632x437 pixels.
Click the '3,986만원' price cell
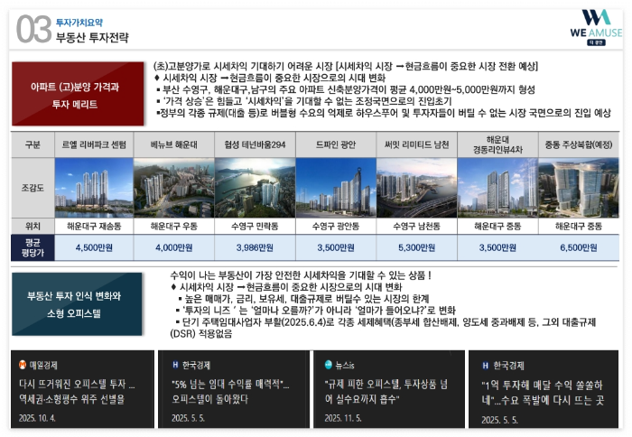click(x=256, y=247)
